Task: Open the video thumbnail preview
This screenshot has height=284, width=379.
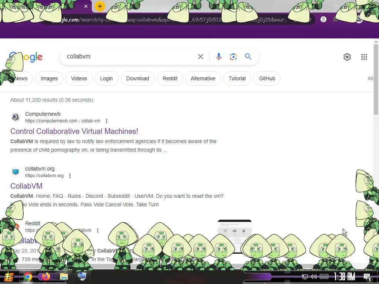Action: [234, 236]
